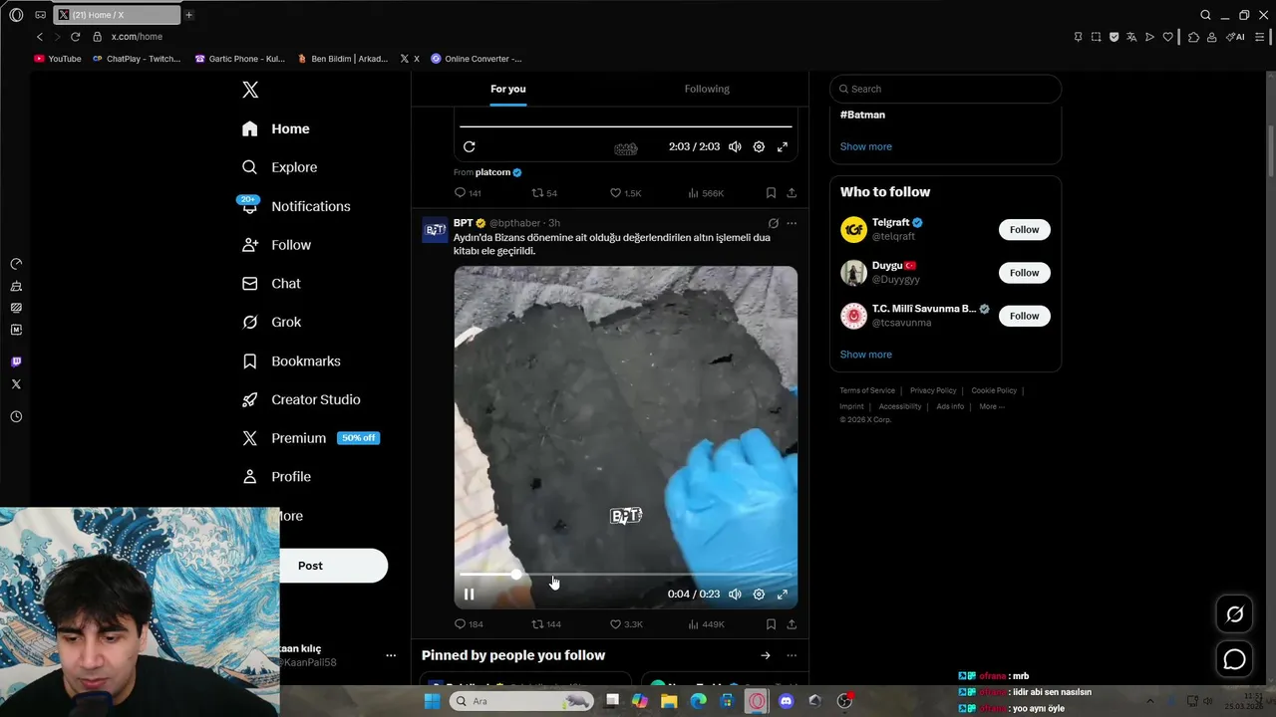Like BPT post with 3.3K likes

pos(626,624)
